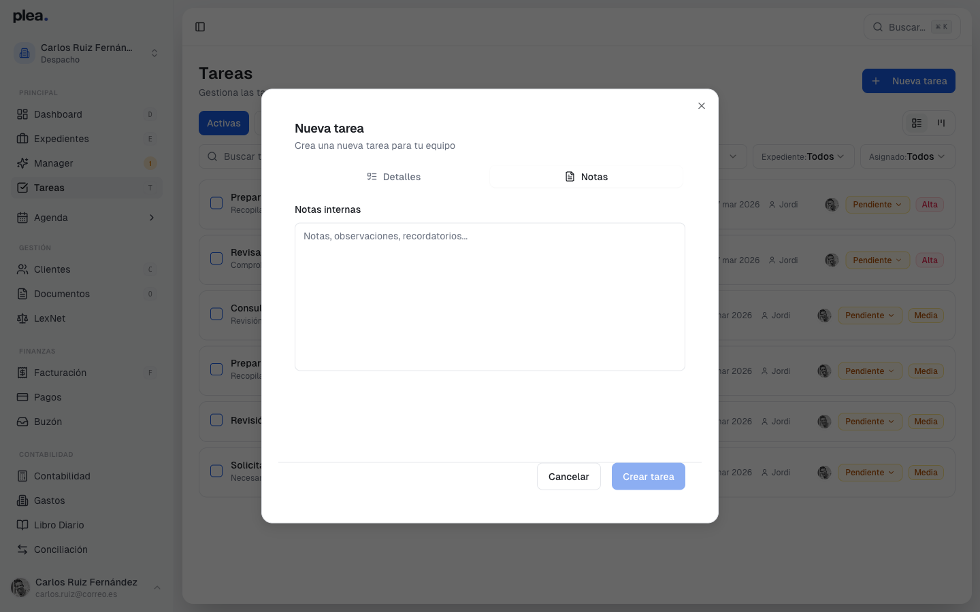Open Contabilidad in the sidebar
Image resolution: width=980 pixels, height=612 pixels.
pos(86,476)
